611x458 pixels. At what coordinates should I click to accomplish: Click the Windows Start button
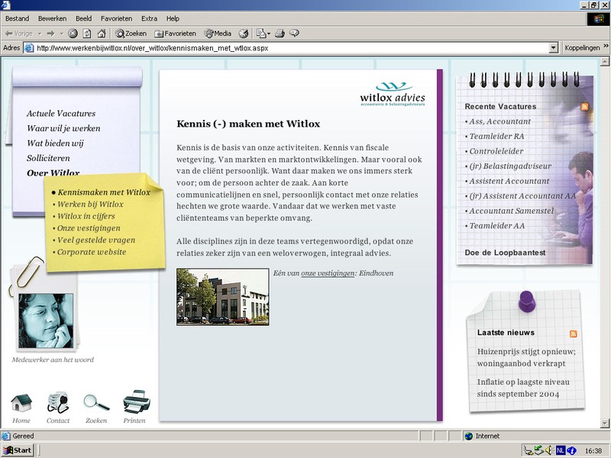[x=18, y=450]
